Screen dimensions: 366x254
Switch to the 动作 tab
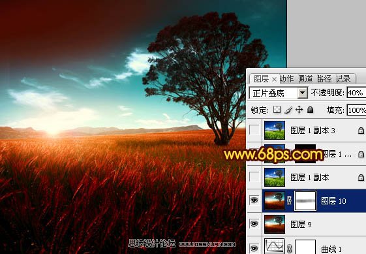[287, 79]
